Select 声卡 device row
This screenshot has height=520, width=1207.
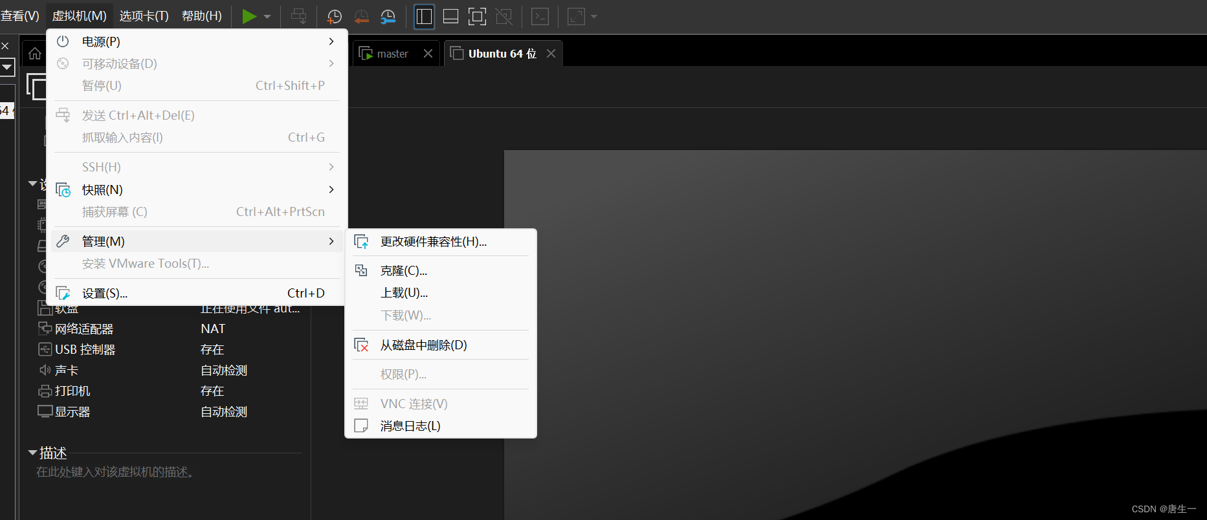[x=170, y=370]
